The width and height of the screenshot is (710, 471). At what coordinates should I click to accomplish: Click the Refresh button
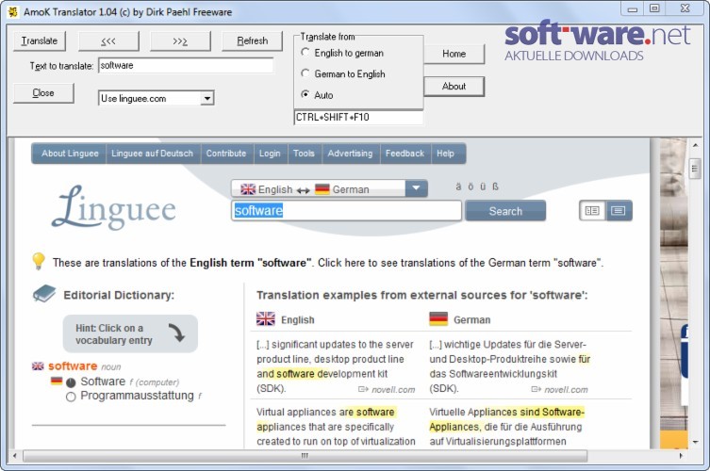[x=252, y=41]
